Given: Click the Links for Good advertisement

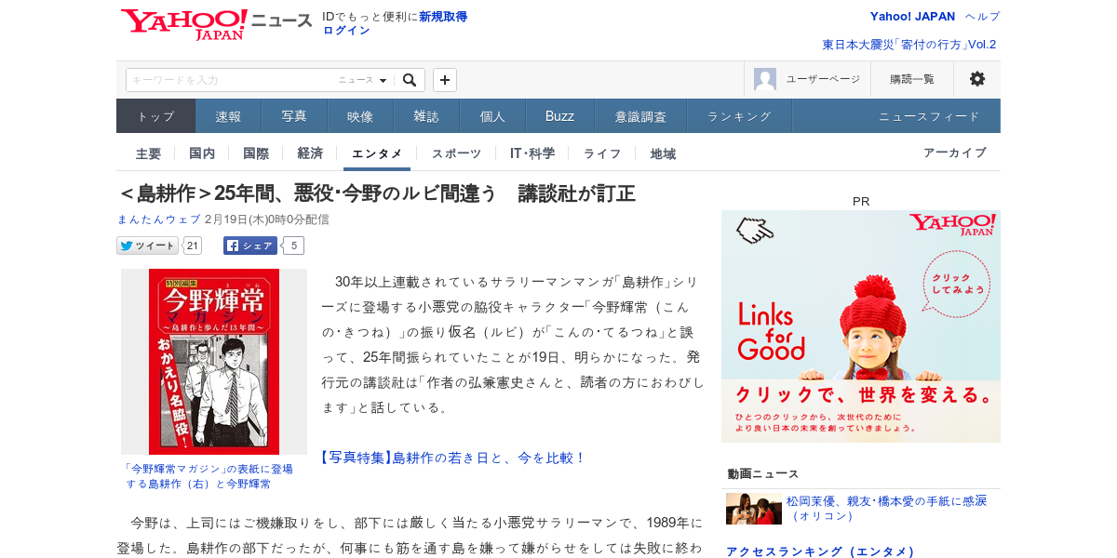Looking at the screenshot, I should tap(861, 326).
